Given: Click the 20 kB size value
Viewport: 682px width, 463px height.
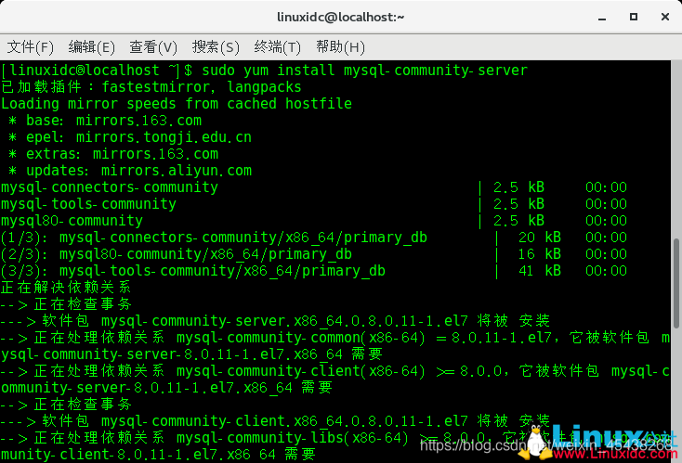Looking at the screenshot, I should pyautogui.click(x=539, y=238).
